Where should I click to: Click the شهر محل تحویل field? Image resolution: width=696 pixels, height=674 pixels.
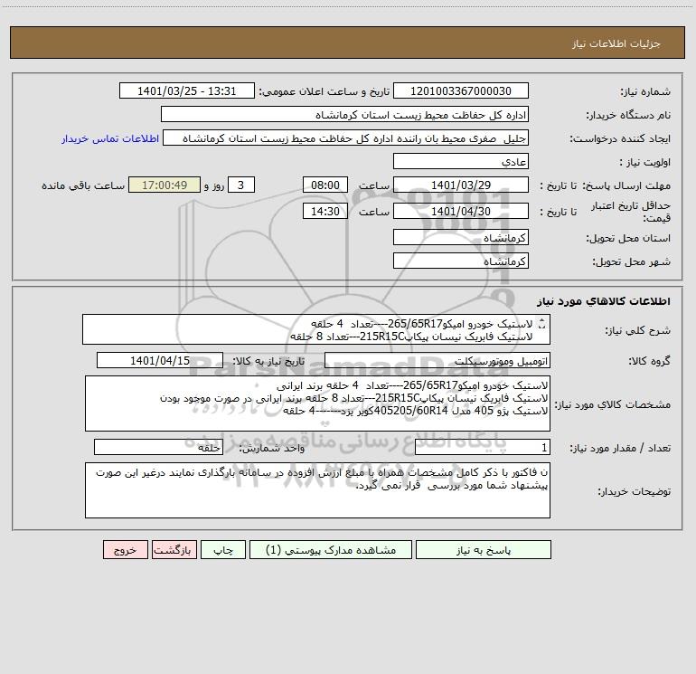pos(461,261)
